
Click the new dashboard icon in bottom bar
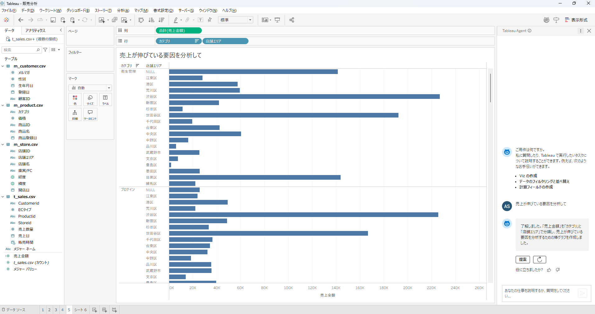pos(105,310)
